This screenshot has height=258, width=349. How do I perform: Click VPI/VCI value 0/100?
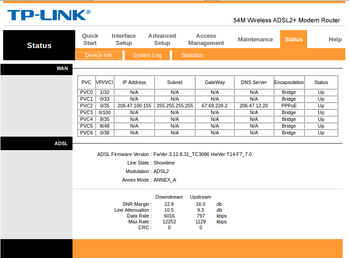[104, 112]
